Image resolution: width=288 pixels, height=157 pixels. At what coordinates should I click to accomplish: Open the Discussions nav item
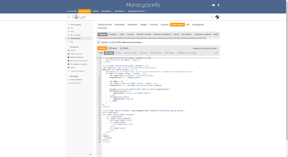pyautogui.click(x=84, y=11)
